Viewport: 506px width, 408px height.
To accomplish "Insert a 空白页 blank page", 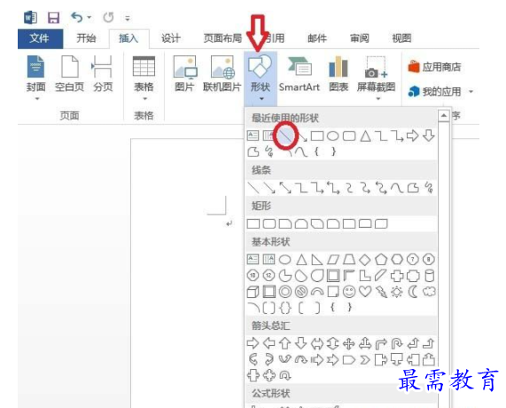I will click(x=70, y=74).
